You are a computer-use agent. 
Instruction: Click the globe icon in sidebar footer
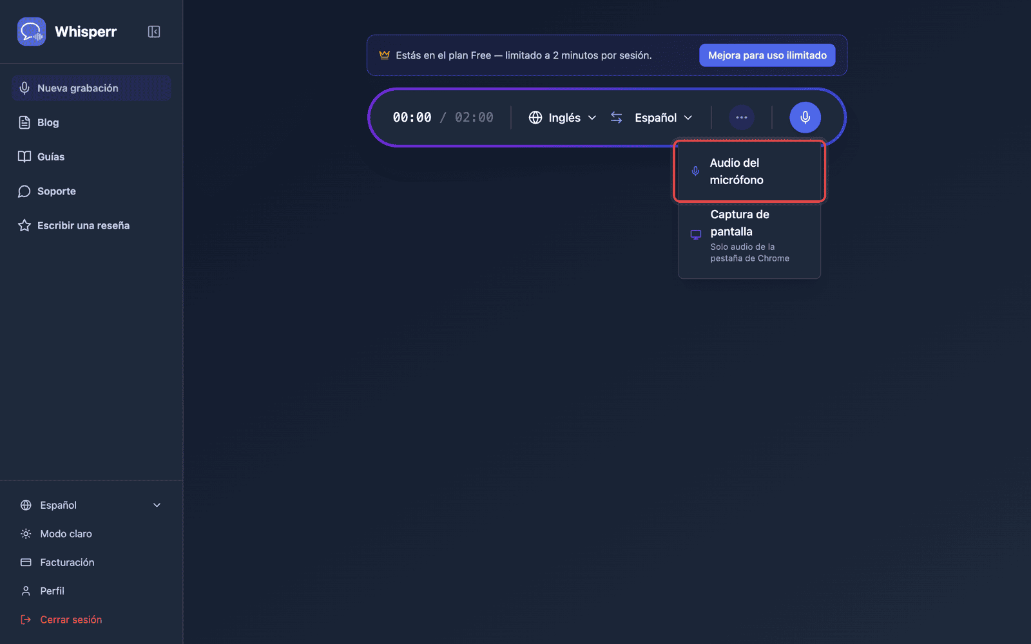[x=26, y=505]
